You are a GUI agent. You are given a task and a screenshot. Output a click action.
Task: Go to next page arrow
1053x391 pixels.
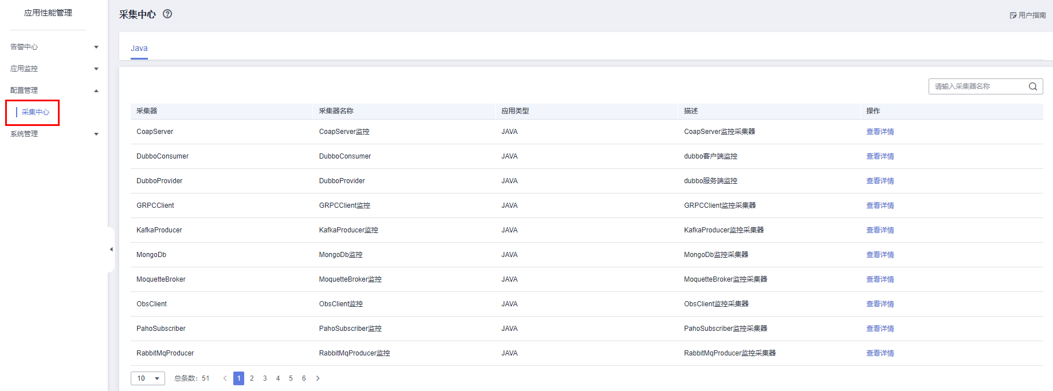click(x=318, y=378)
